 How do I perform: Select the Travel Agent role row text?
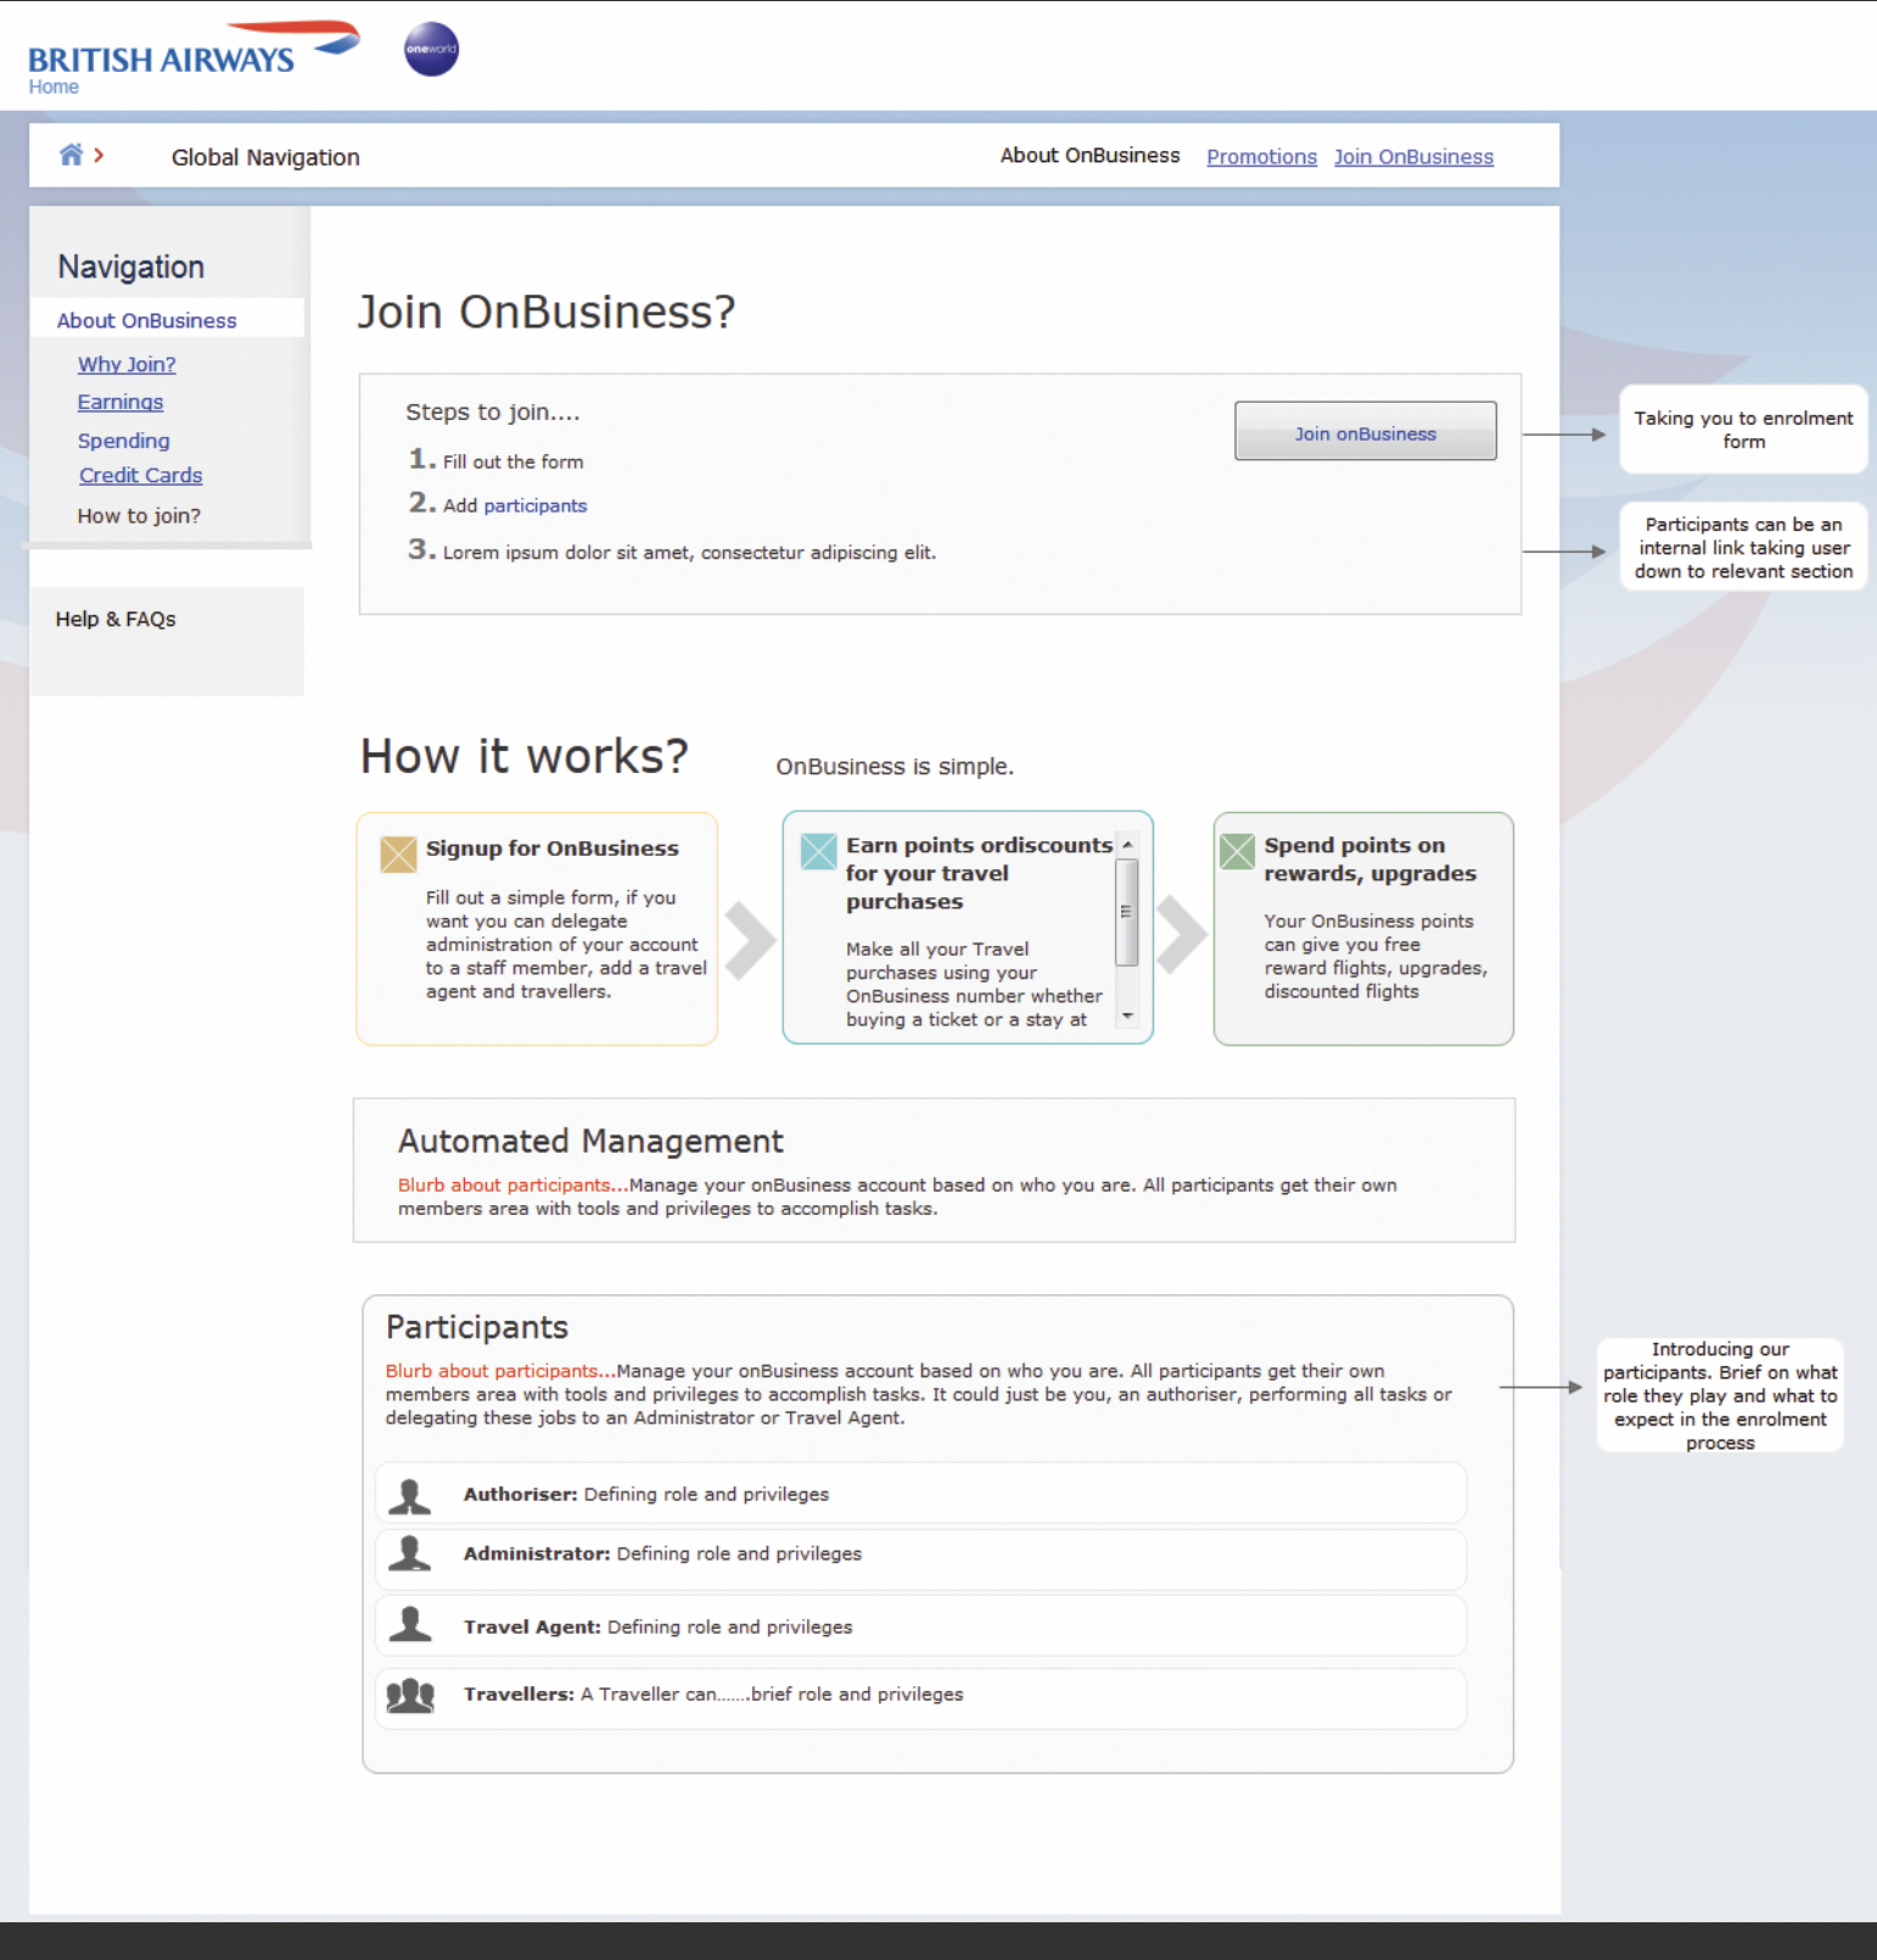(658, 1627)
